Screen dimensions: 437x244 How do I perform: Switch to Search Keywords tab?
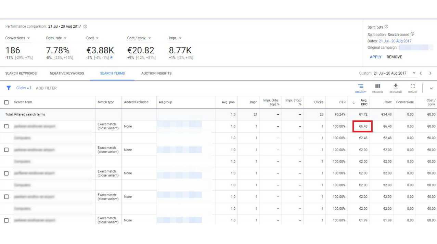21,73
